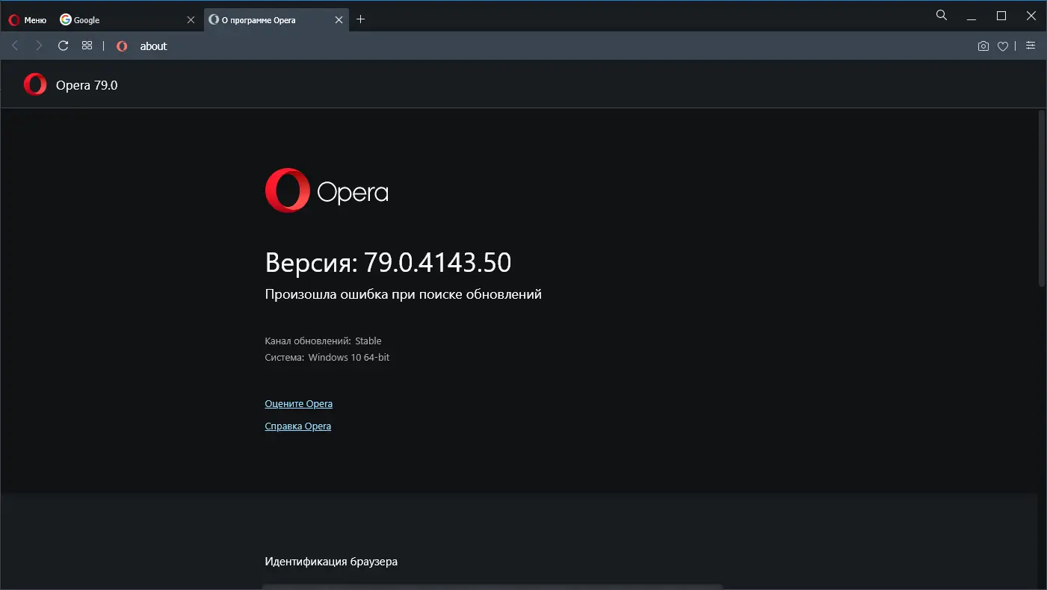1047x590 pixels.
Task: Open the Справка Opera help link
Action: click(x=297, y=426)
